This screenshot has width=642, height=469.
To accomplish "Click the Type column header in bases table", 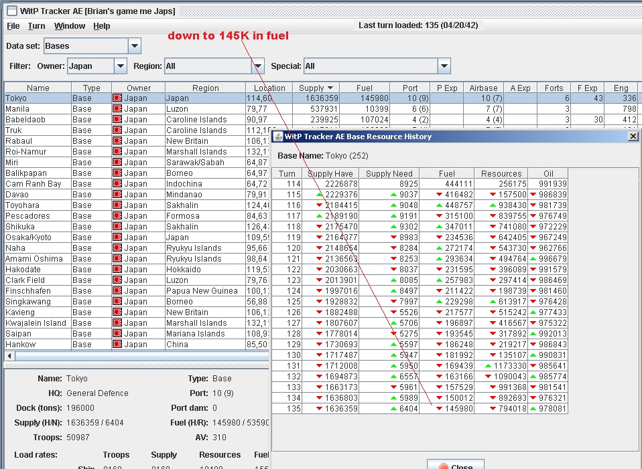I will (x=91, y=88).
